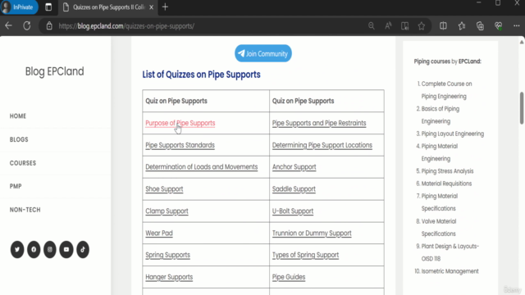
Task: Open the YouTube social icon
Action: tap(66, 249)
